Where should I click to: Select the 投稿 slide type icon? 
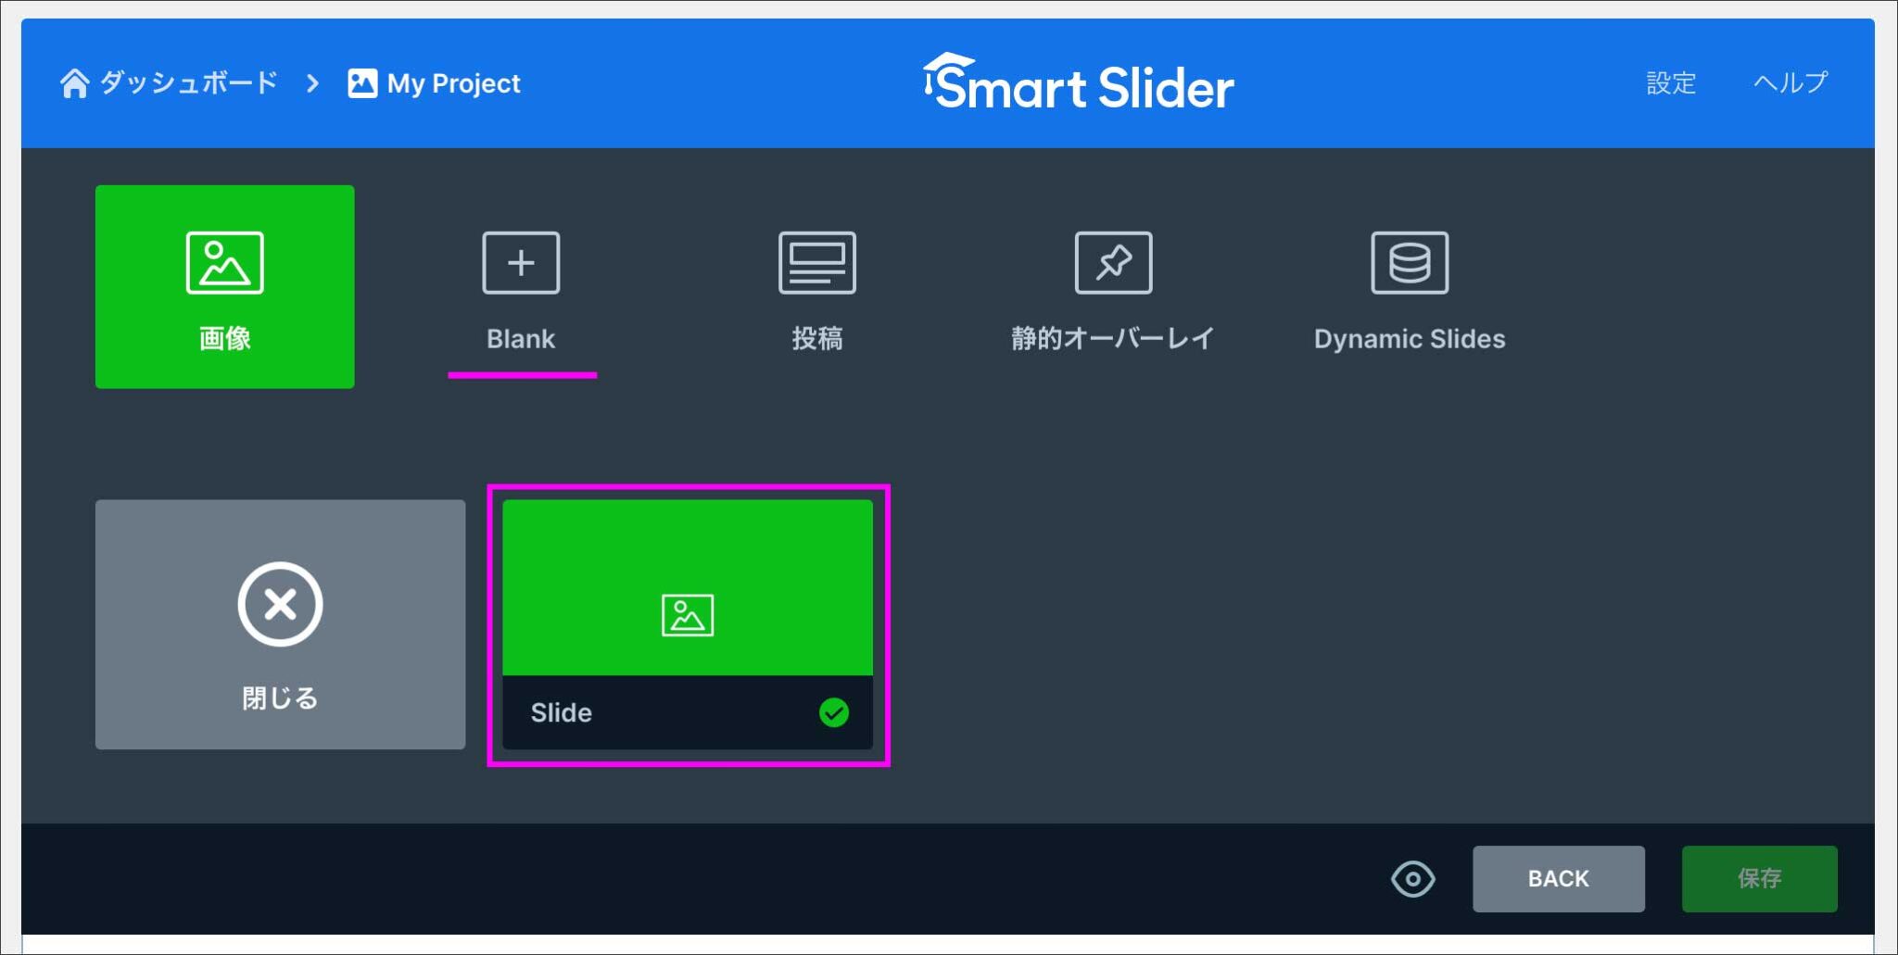816,262
